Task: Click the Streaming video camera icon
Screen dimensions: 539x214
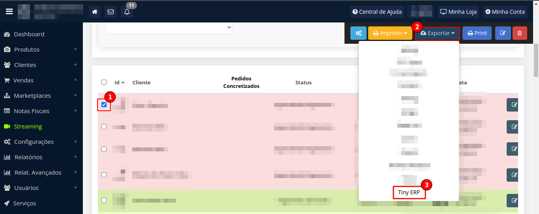Action: pos(7,127)
